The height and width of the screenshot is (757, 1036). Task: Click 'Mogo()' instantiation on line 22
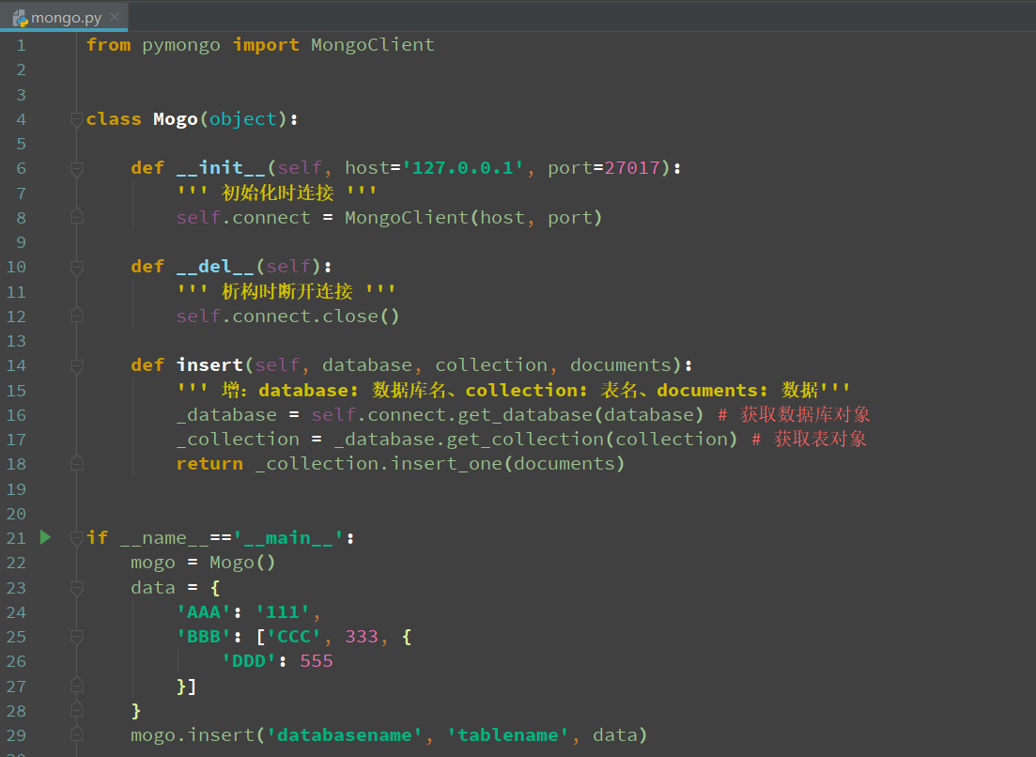tap(242, 563)
